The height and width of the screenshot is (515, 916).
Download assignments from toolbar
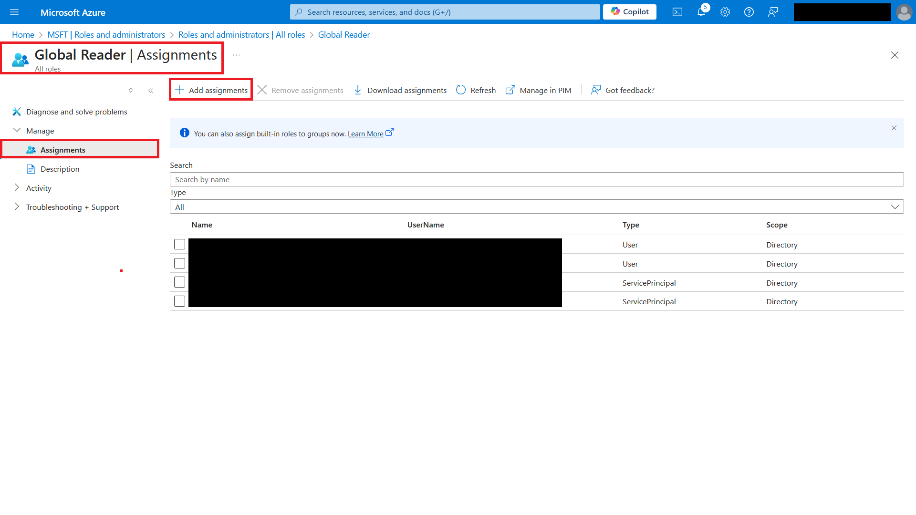tap(400, 90)
